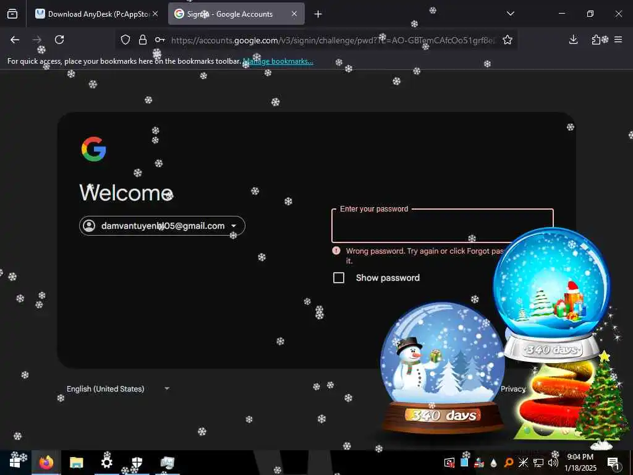Image resolution: width=633 pixels, height=475 pixels.
Task: Open the tracking protection shield panel
Action: click(x=125, y=40)
